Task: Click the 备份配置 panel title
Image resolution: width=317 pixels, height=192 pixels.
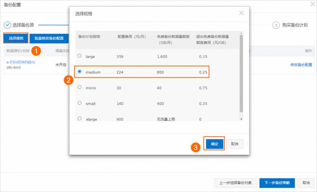Action: pyautogui.click(x=12, y=5)
